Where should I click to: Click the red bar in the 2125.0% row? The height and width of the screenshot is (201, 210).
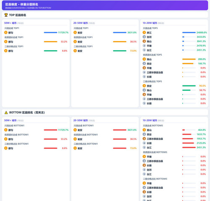[188, 143]
